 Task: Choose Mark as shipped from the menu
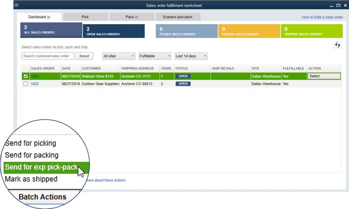[x=31, y=179]
